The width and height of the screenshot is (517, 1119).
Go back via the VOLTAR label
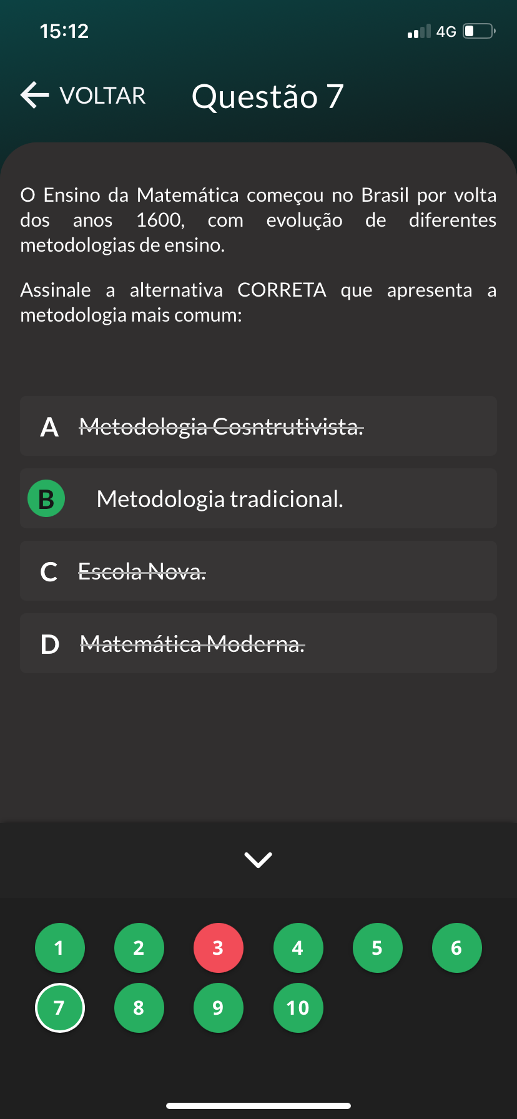click(x=102, y=96)
